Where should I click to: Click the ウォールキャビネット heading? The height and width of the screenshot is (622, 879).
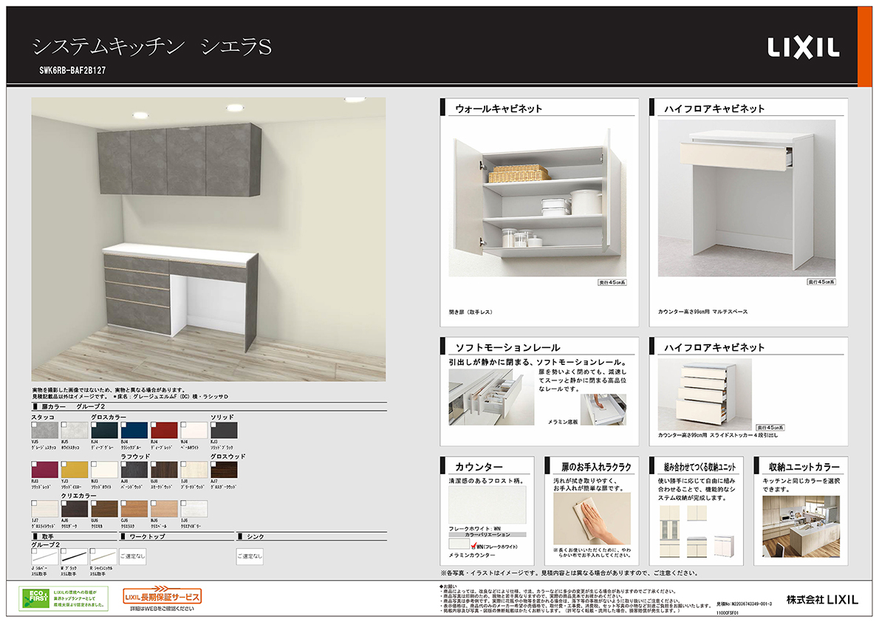499,109
